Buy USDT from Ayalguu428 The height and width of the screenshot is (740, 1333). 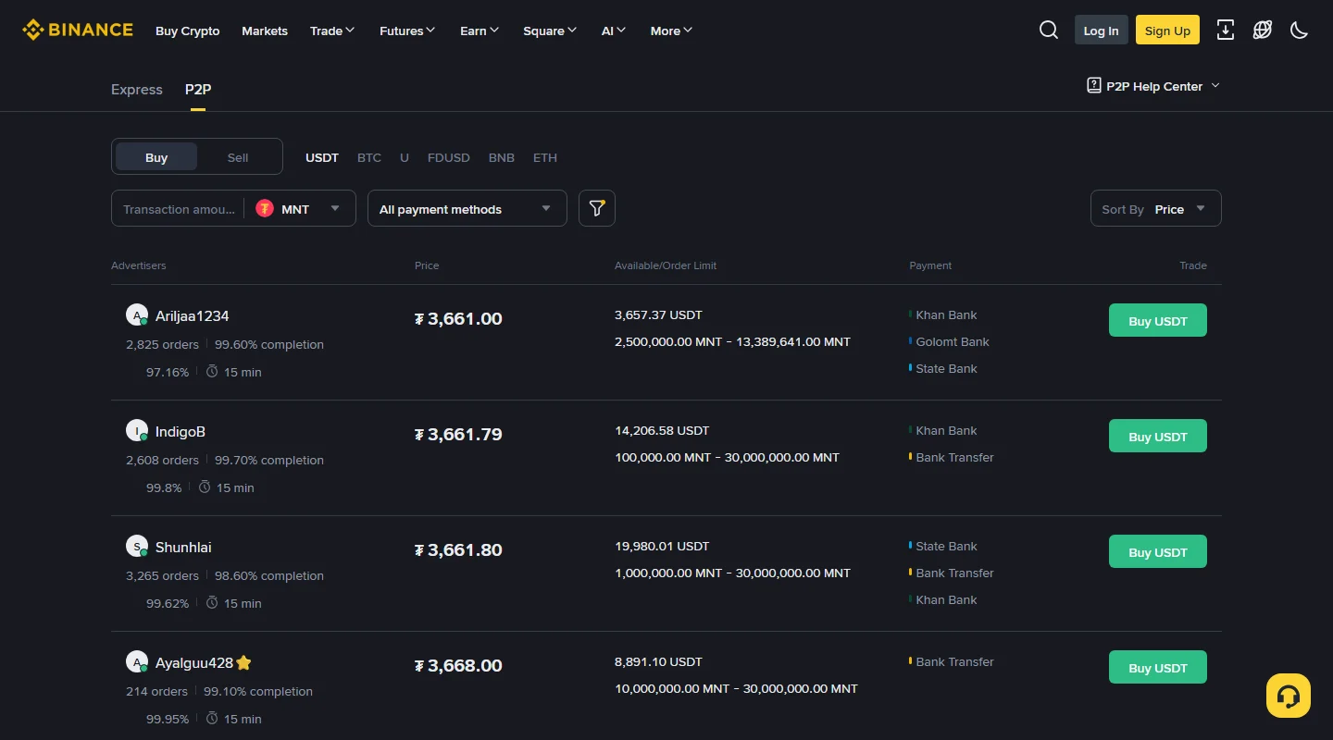tap(1158, 667)
